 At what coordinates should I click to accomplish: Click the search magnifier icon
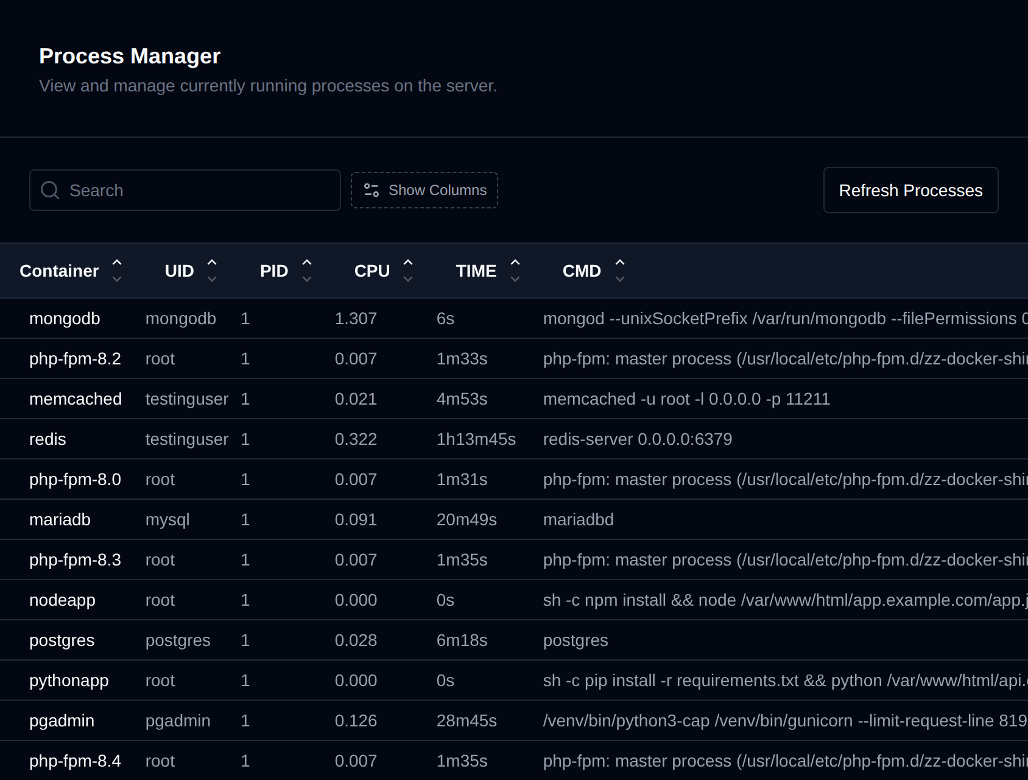click(x=50, y=190)
